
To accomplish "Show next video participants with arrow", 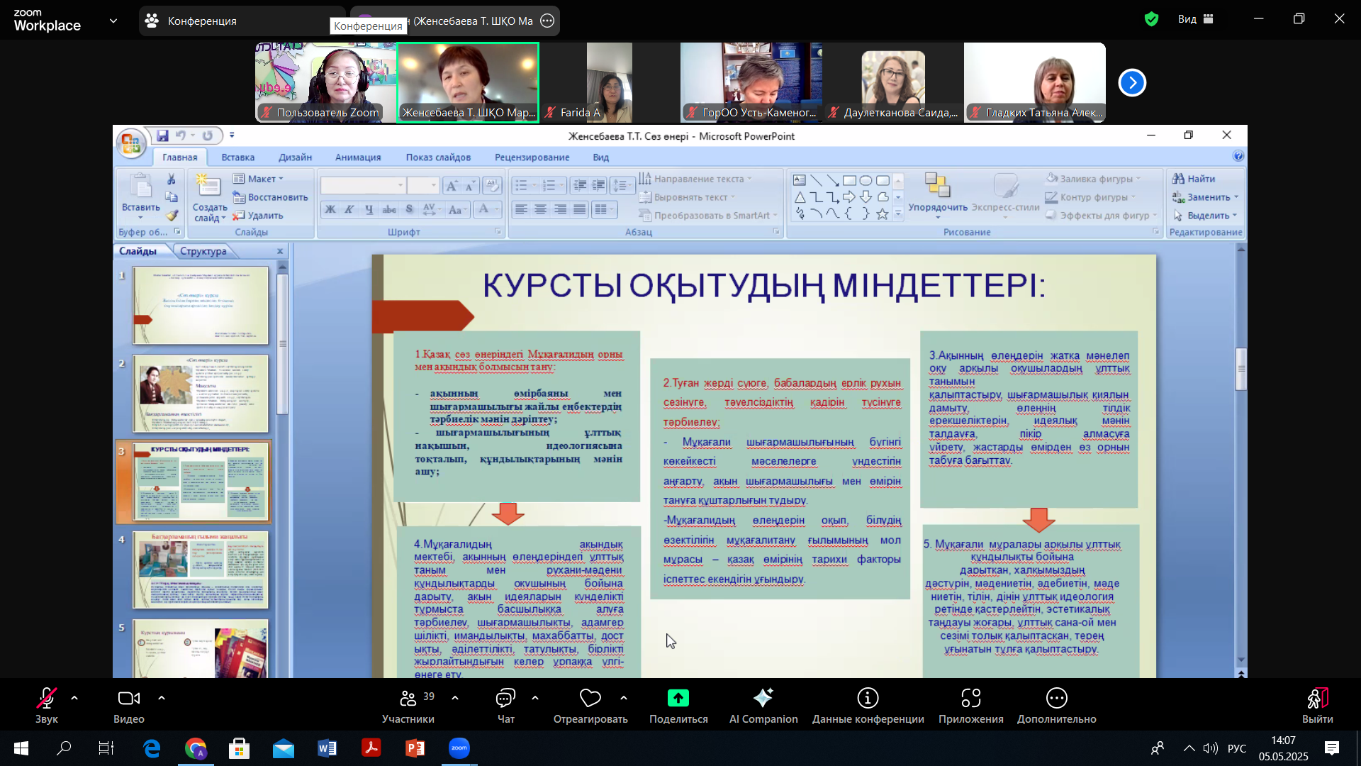I will point(1132,83).
